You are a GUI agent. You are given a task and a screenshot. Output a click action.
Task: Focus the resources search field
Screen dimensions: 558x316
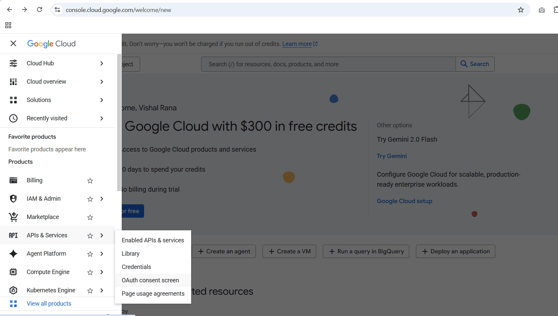click(329, 64)
